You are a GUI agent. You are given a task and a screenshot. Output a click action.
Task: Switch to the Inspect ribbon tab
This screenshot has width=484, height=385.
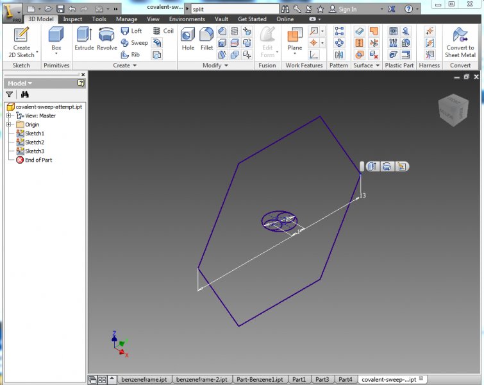(x=72, y=19)
